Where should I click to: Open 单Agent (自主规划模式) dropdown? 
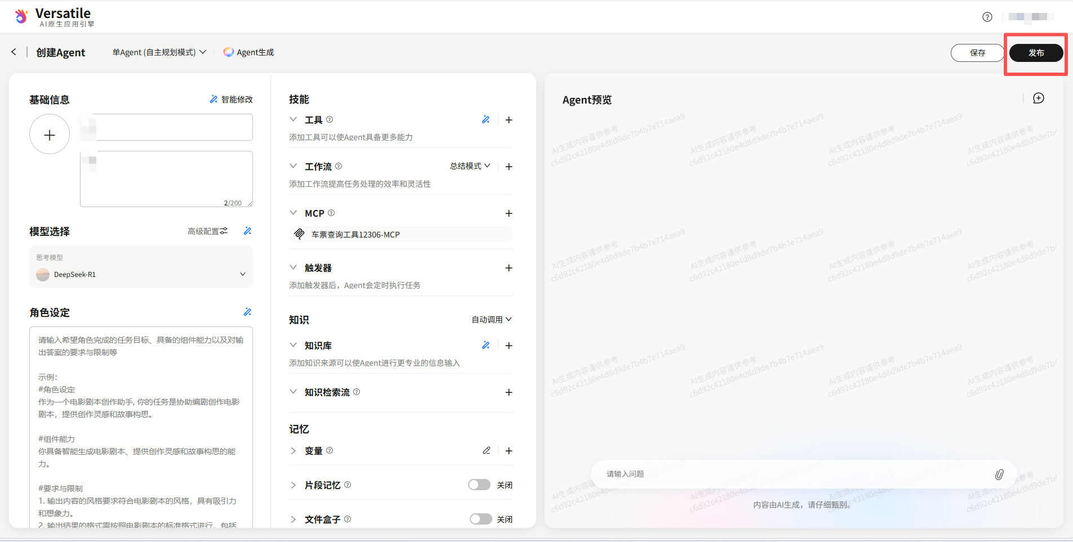point(159,52)
